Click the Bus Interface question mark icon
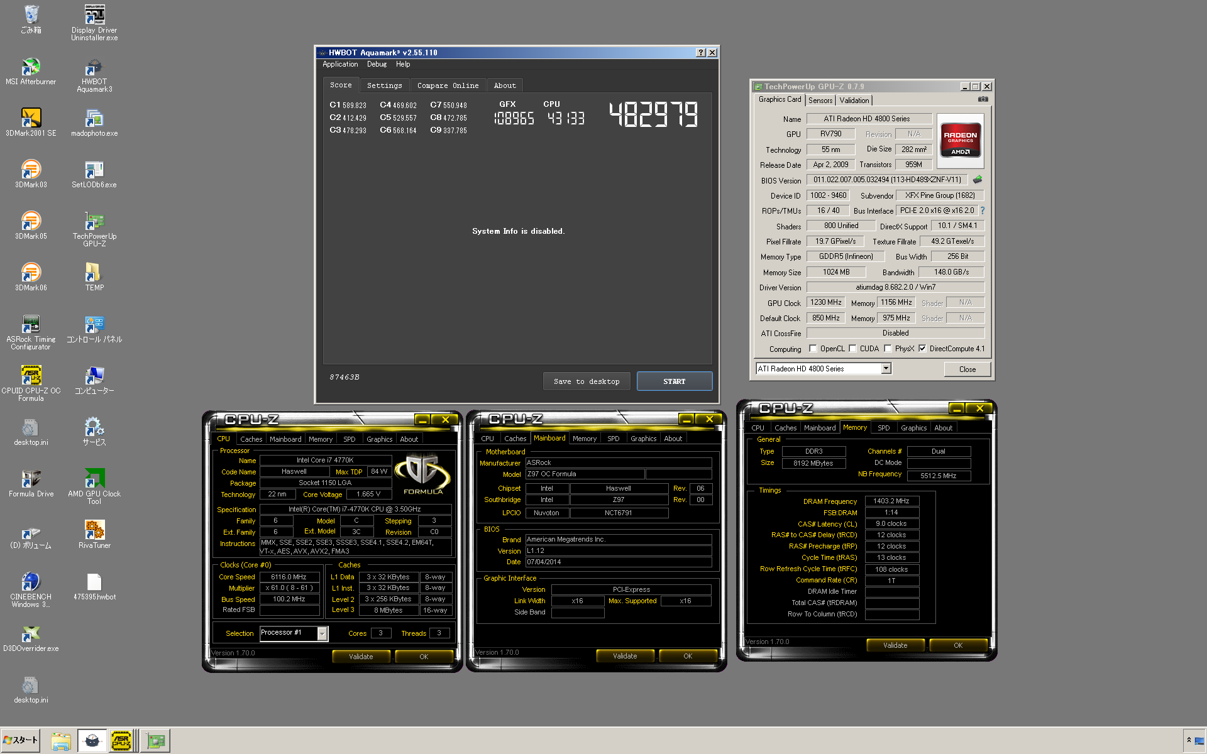The height and width of the screenshot is (754, 1207). pos(982,210)
